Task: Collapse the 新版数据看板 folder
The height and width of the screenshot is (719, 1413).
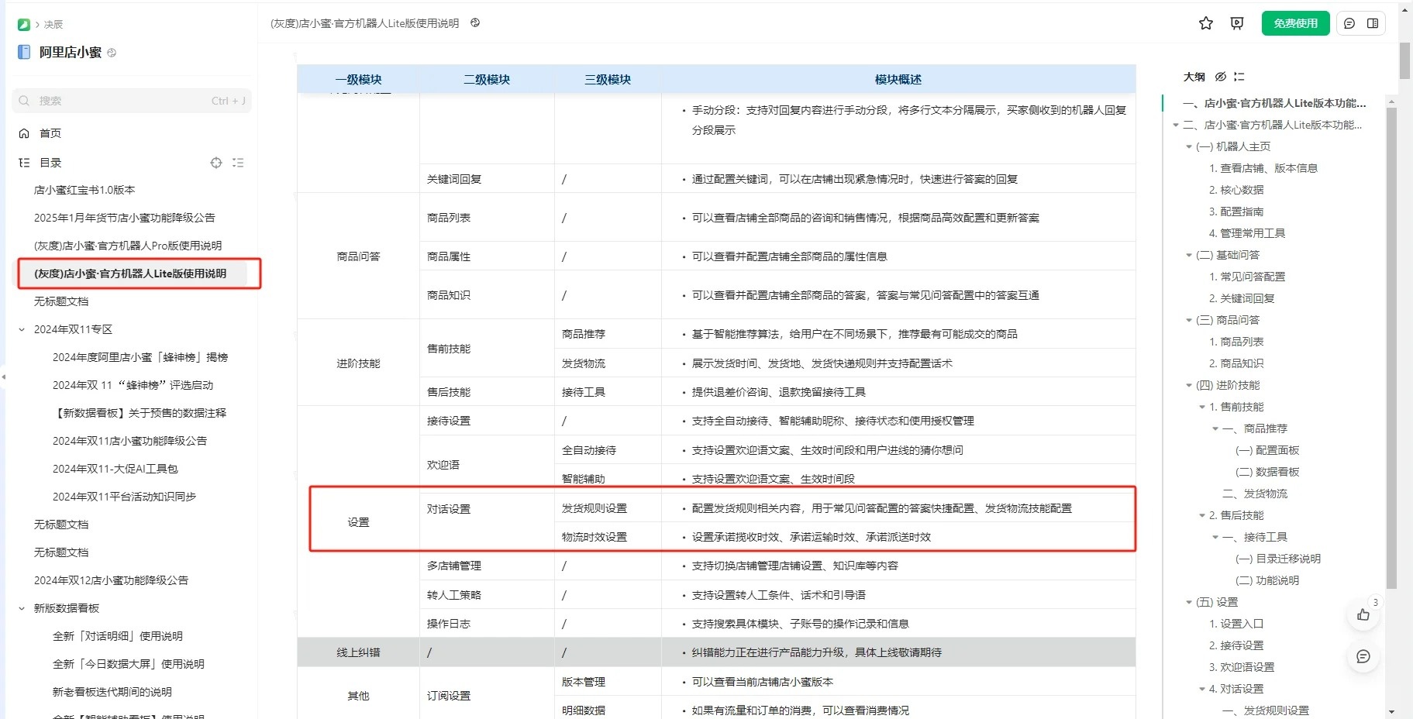Action: tap(22, 608)
